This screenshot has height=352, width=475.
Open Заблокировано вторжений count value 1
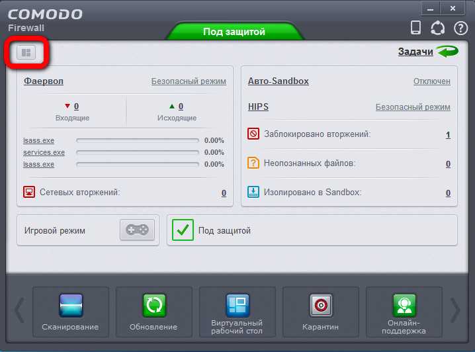448,135
